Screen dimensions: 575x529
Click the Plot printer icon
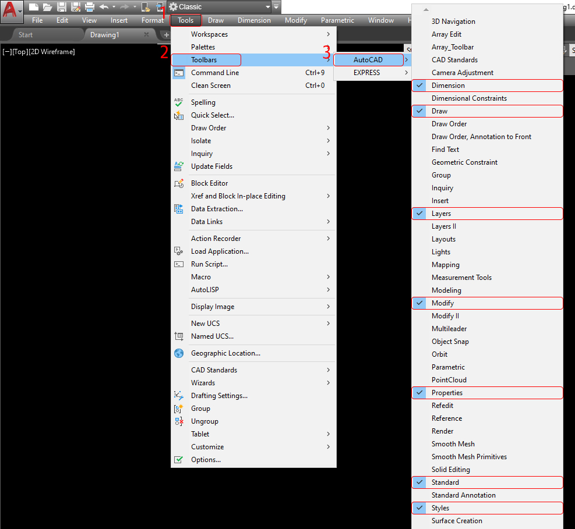(x=90, y=6)
